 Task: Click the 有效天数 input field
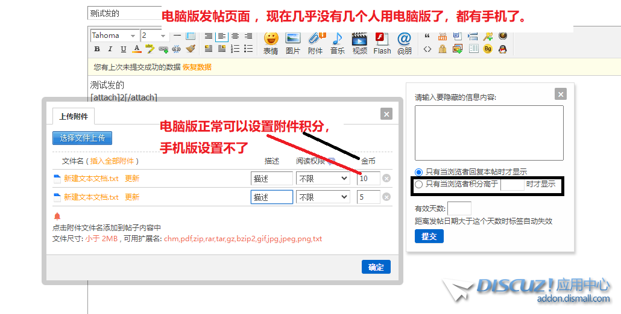459,209
